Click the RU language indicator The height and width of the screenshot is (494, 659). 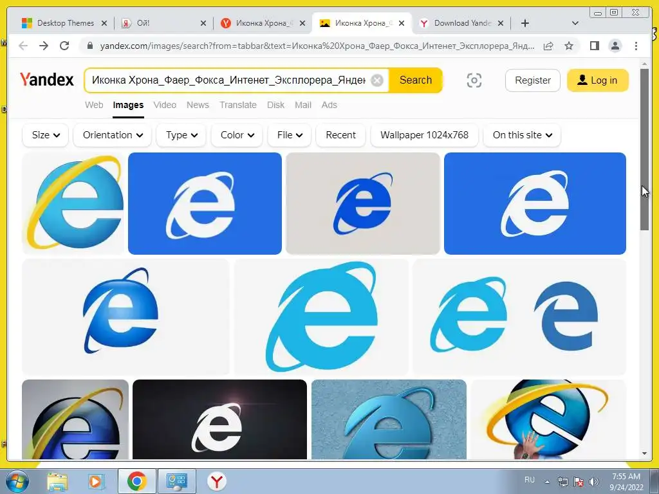(x=530, y=480)
